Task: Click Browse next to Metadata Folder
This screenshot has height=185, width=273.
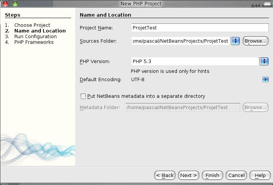Action: pos(255,108)
